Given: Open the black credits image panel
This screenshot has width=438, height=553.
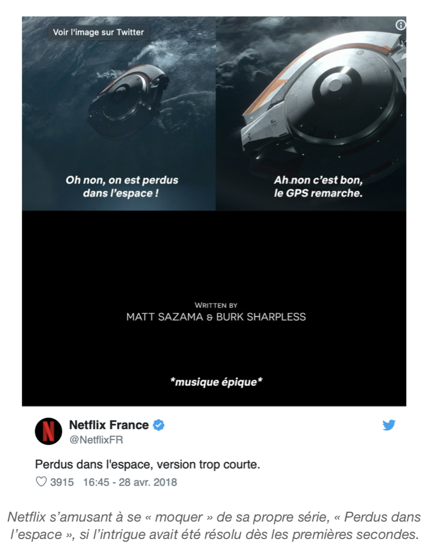Looking at the screenshot, I should (214, 308).
